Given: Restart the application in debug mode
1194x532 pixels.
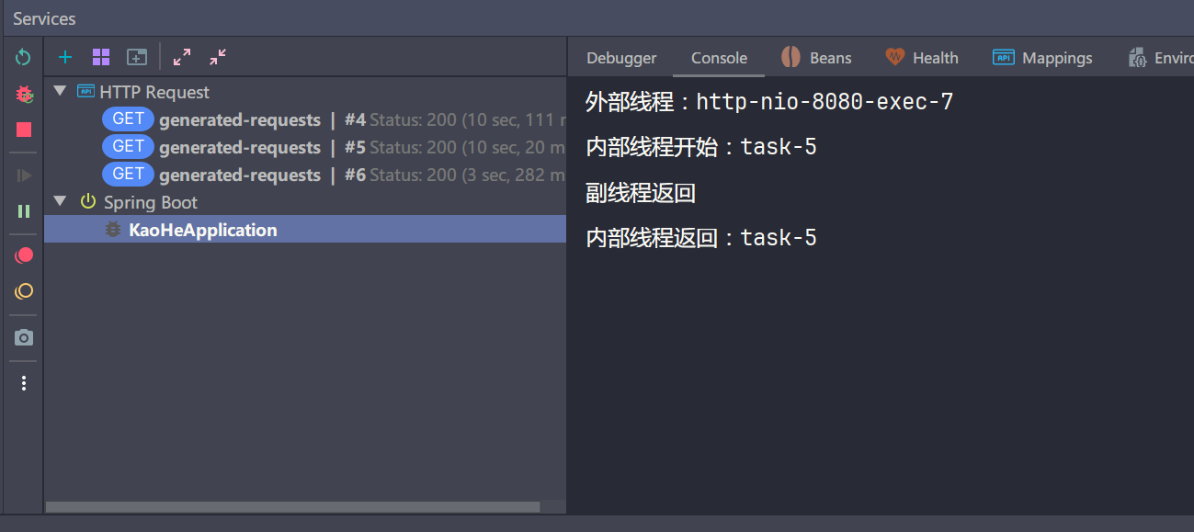Looking at the screenshot, I should point(23,94).
